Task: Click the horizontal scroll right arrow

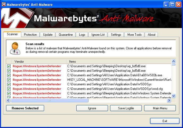Action: pos(169,100)
